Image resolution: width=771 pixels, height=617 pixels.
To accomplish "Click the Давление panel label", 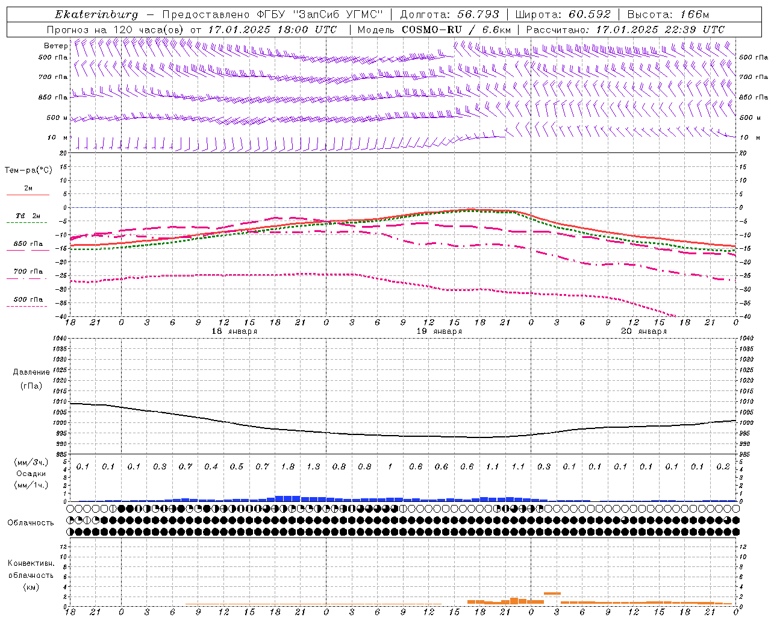I will (31, 372).
